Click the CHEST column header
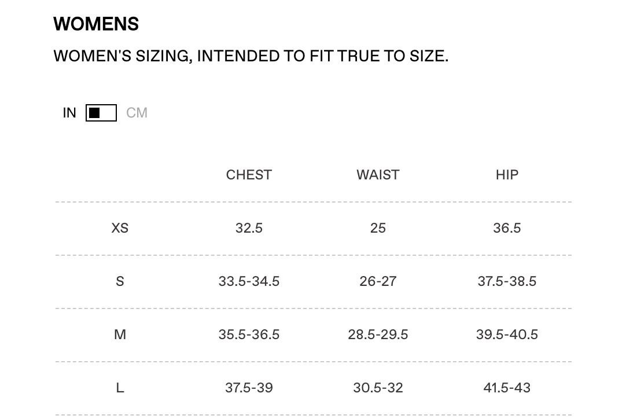 (x=249, y=175)
